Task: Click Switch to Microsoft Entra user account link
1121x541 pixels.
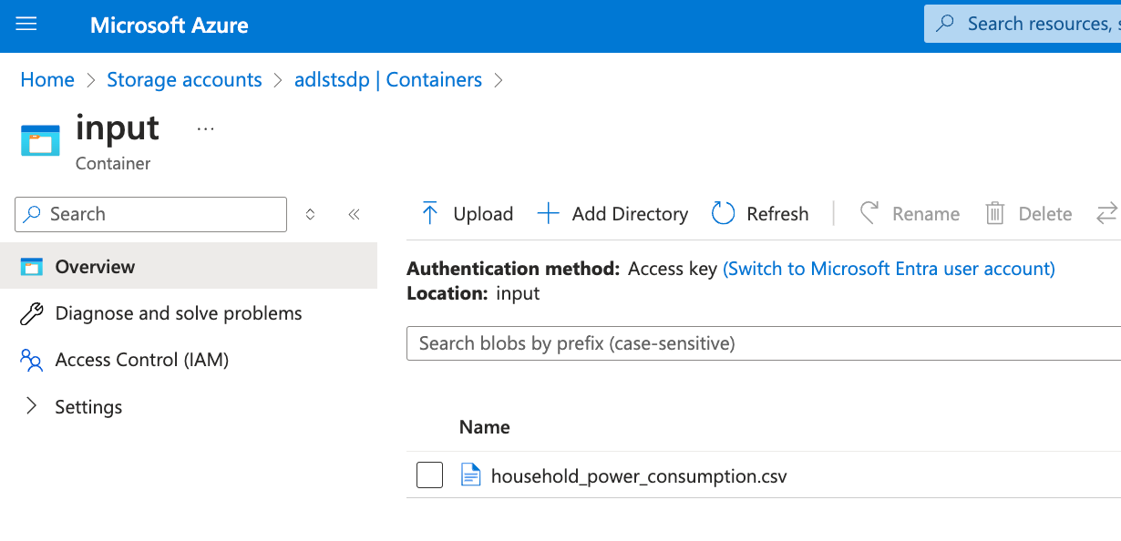Action: (889, 269)
